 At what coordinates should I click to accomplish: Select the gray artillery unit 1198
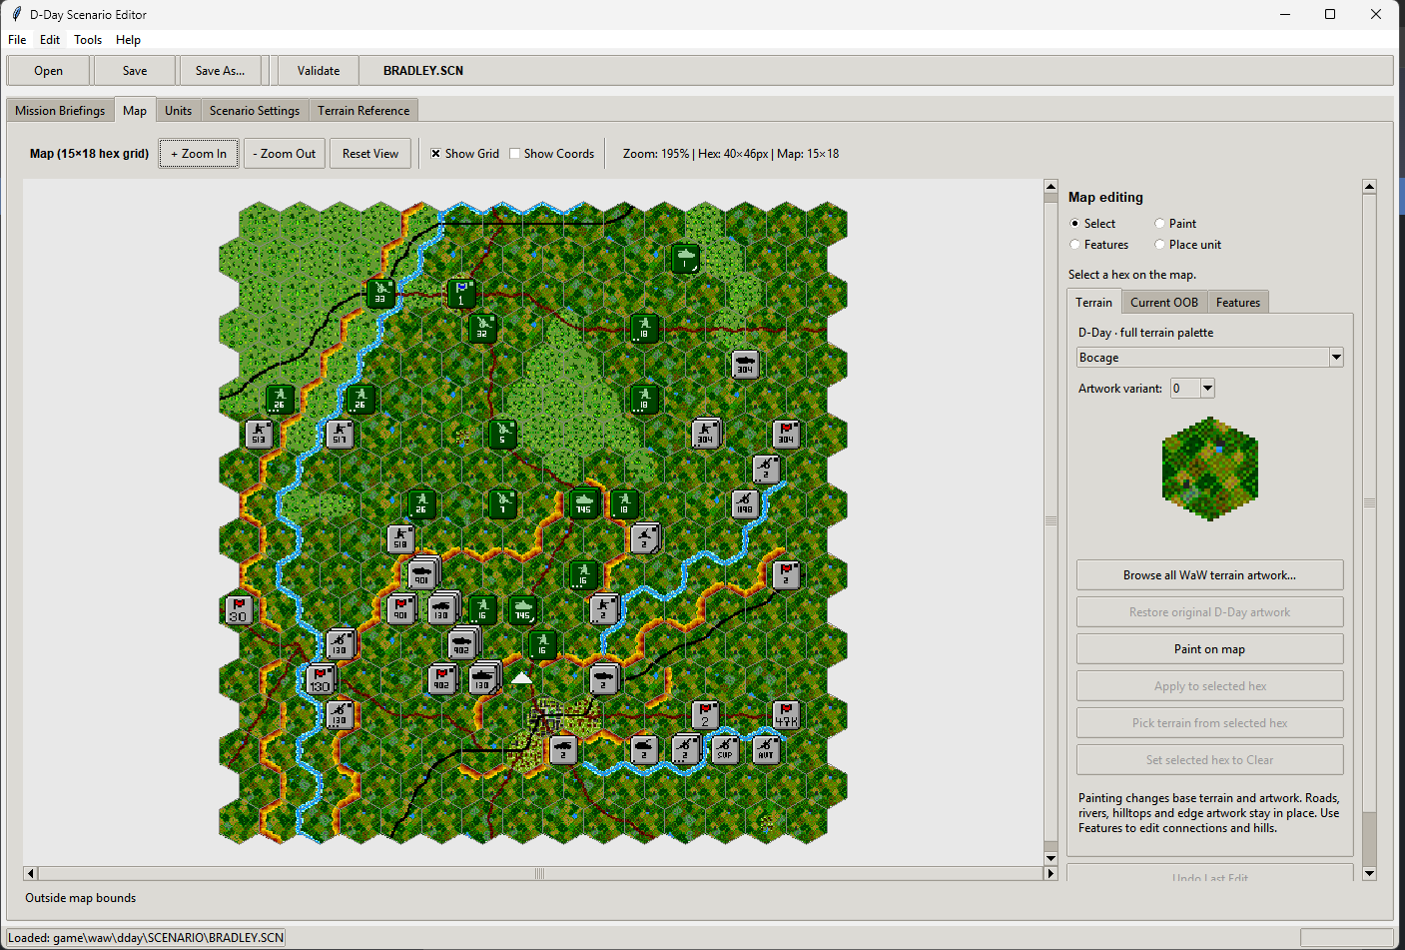click(x=745, y=503)
